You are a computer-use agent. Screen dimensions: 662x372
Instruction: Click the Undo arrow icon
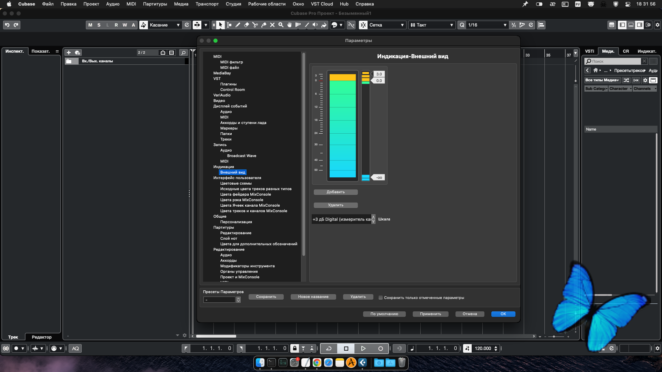coord(7,25)
